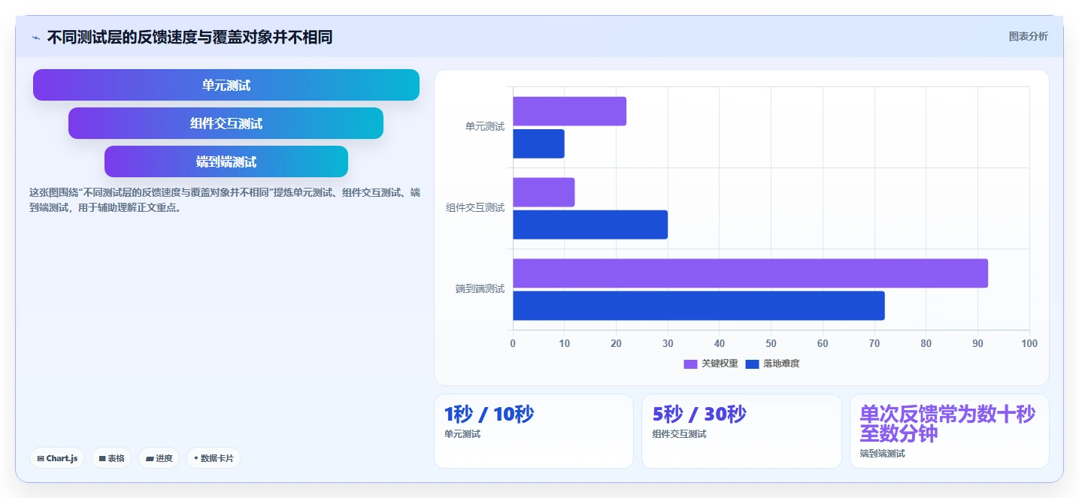Viewport: 1079px width, 498px height.
Task: Click the lightning icon beside the title
Action: (x=35, y=38)
